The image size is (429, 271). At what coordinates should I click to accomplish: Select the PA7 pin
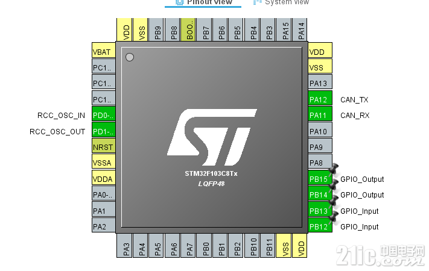point(188,245)
